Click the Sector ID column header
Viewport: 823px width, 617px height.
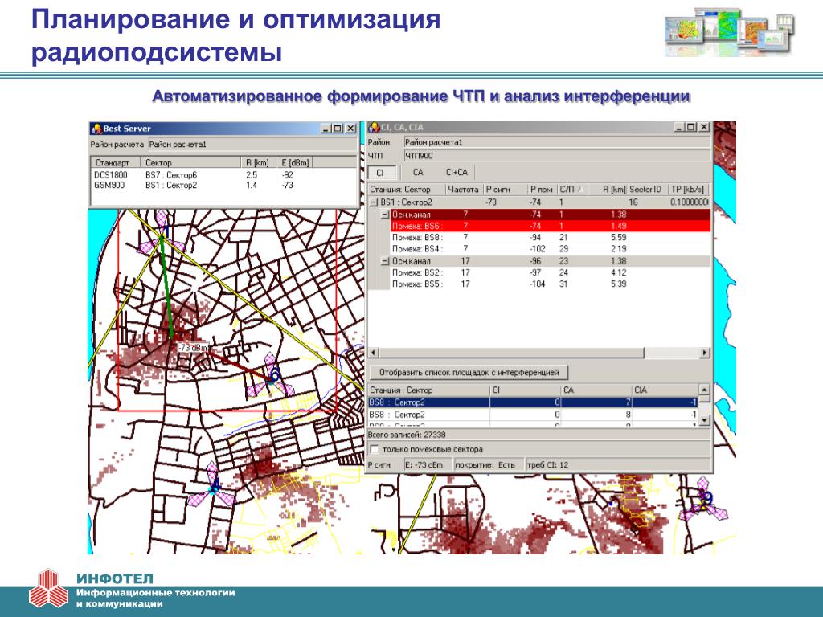coord(645,190)
